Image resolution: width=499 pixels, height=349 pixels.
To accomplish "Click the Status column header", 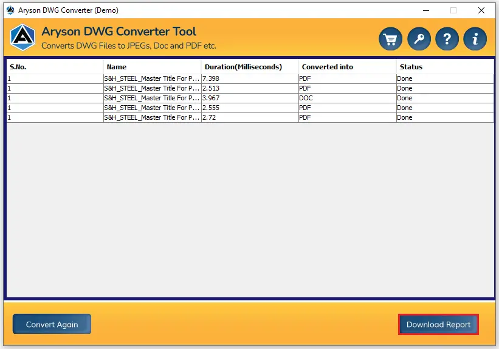I will [445, 67].
